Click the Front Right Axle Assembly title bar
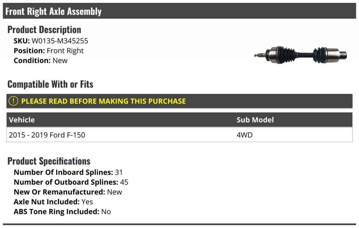 click(x=53, y=11)
